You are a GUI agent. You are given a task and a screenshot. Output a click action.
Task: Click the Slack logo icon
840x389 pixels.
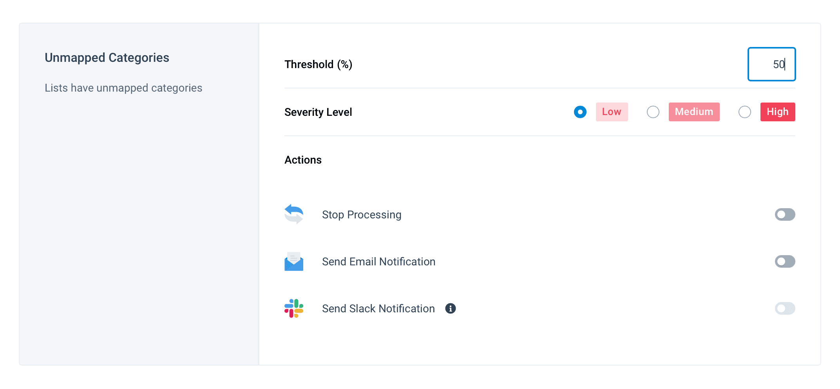coord(294,308)
